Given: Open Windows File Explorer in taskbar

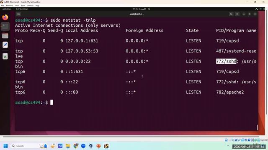Looking at the screenshot, I should pos(68,146).
